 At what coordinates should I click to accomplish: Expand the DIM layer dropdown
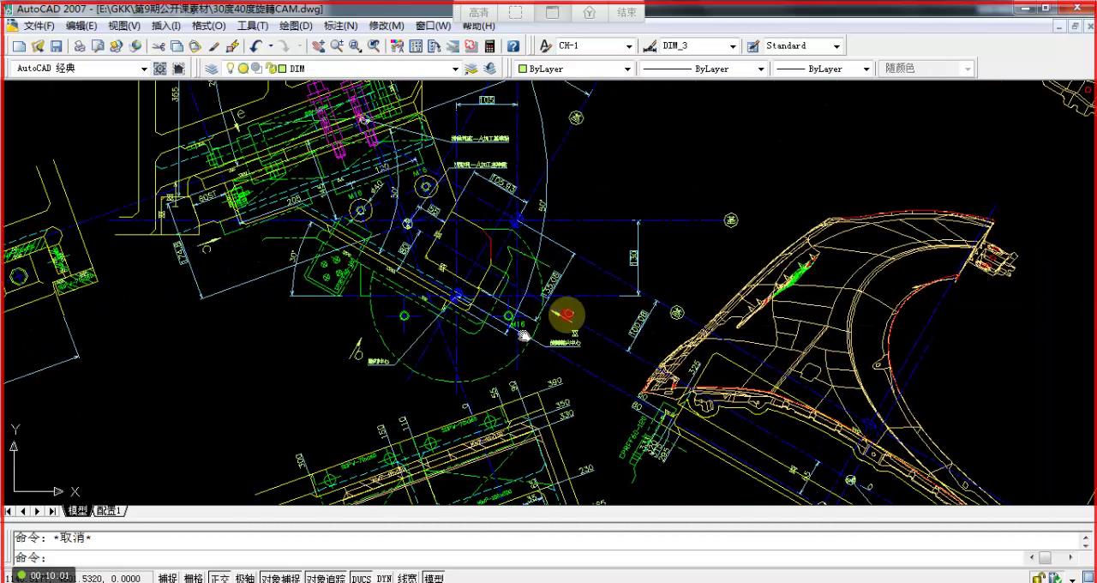point(455,69)
